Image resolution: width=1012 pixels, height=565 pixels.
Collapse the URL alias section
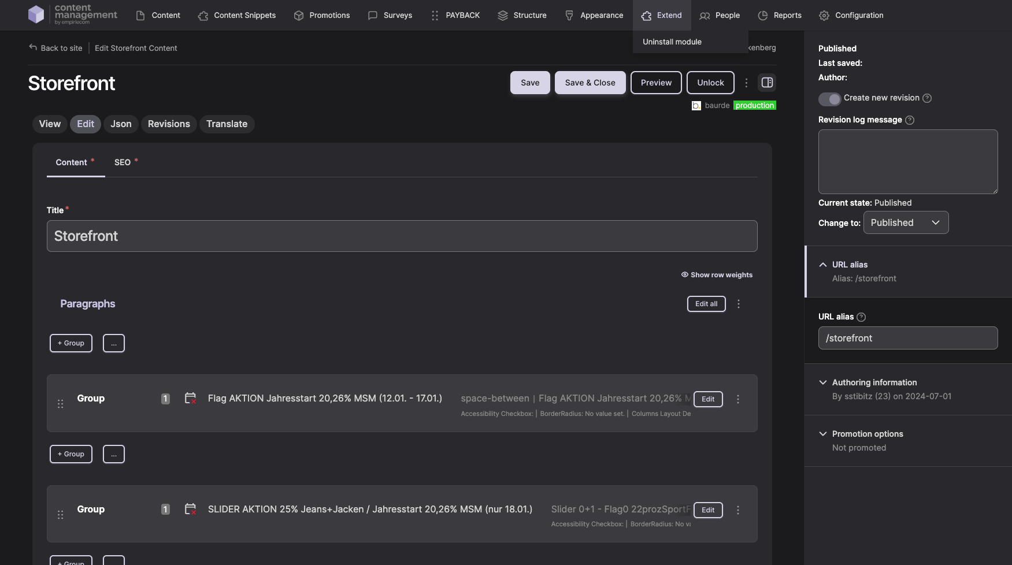823,265
